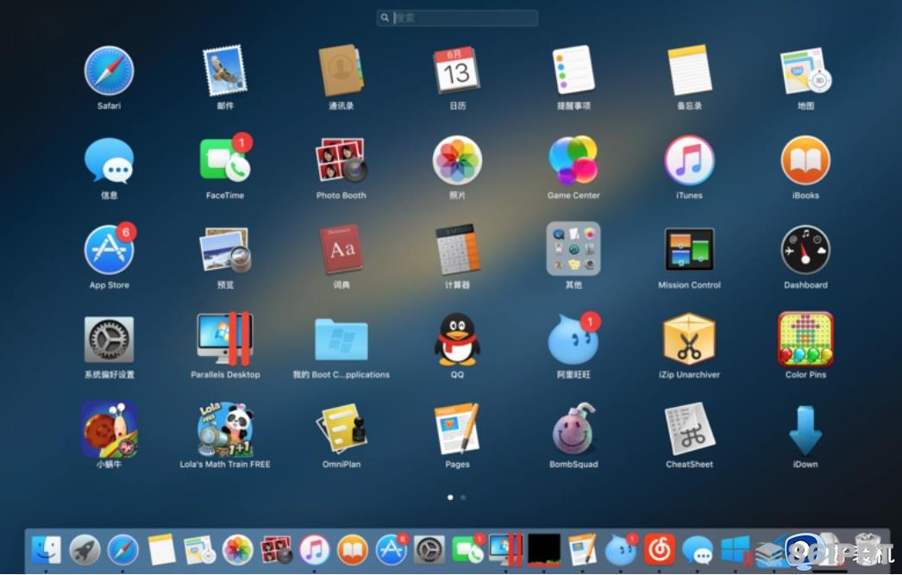Click the Launchpad search field

457,18
